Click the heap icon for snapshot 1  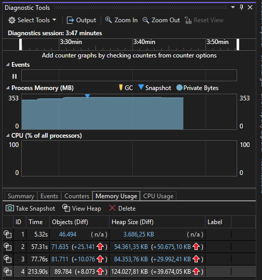(7, 234)
